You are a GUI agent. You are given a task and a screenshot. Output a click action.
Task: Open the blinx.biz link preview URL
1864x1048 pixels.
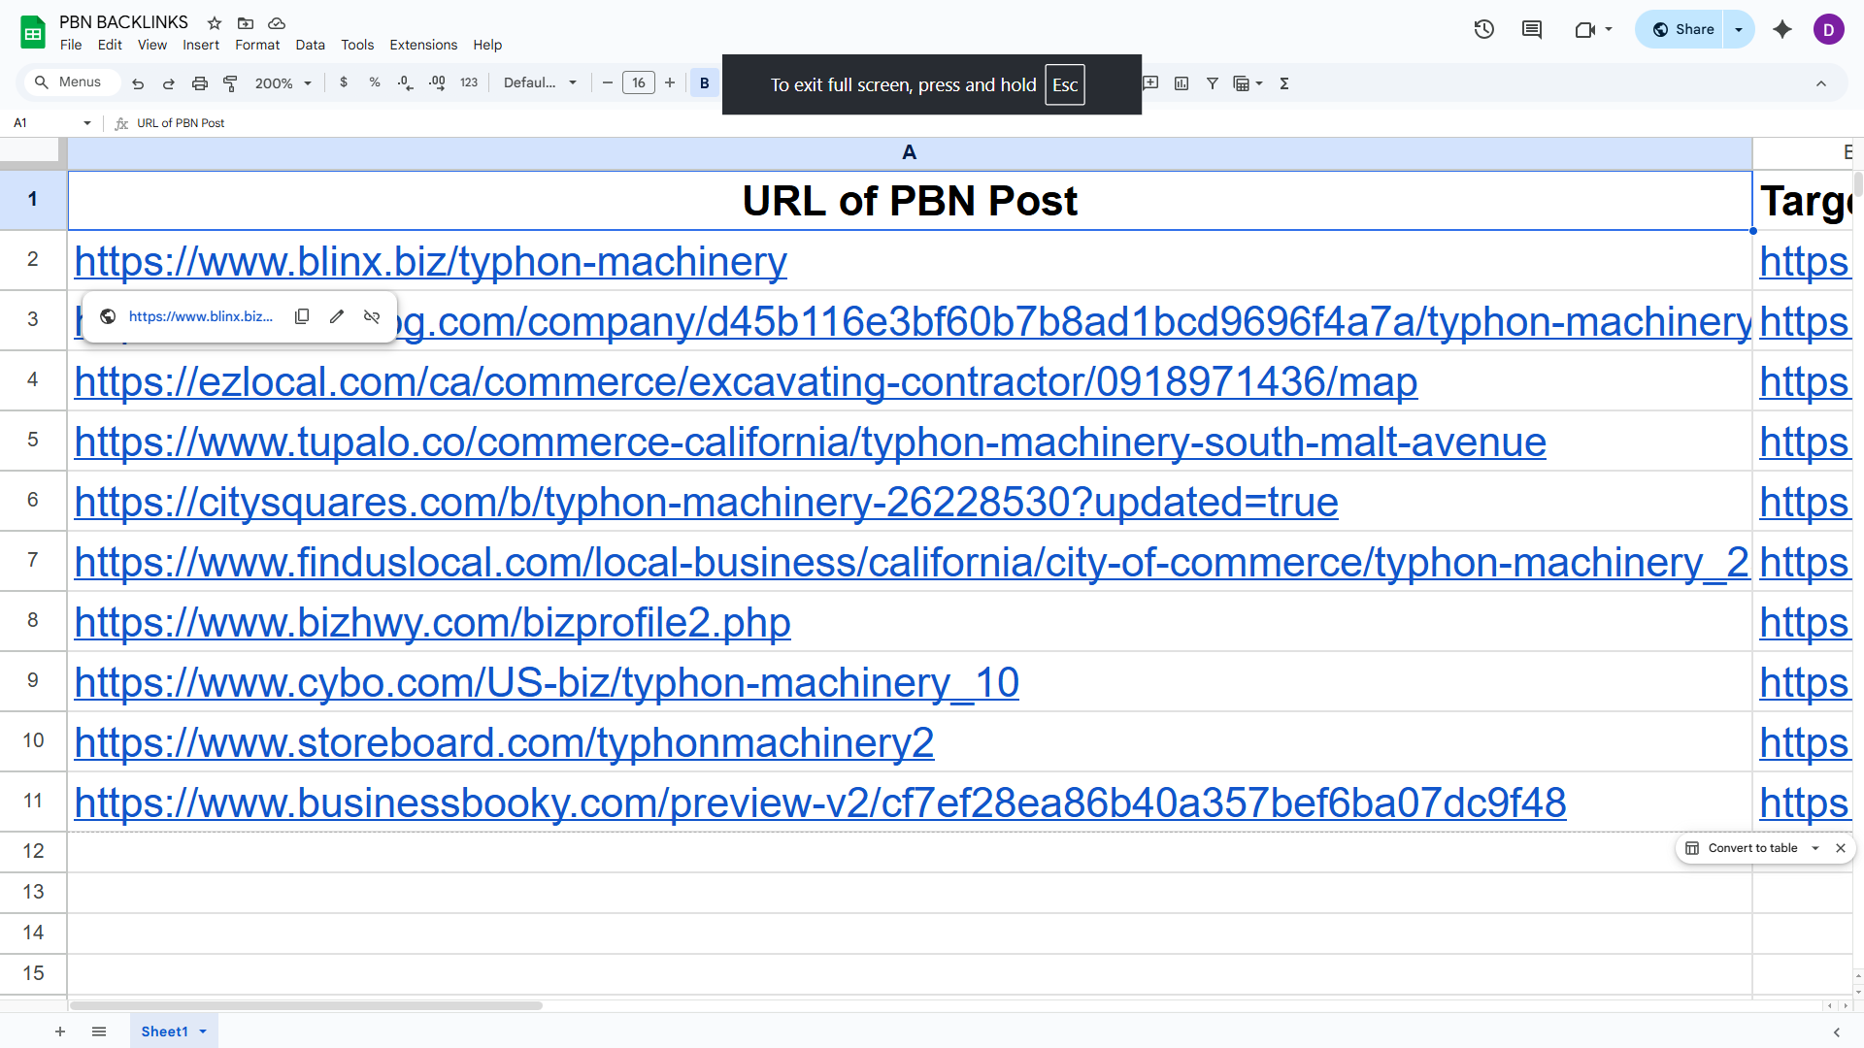[201, 316]
